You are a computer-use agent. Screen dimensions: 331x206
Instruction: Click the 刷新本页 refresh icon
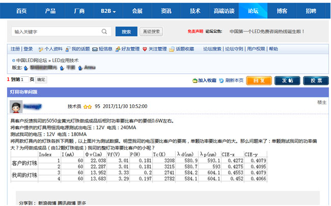coord(221,80)
